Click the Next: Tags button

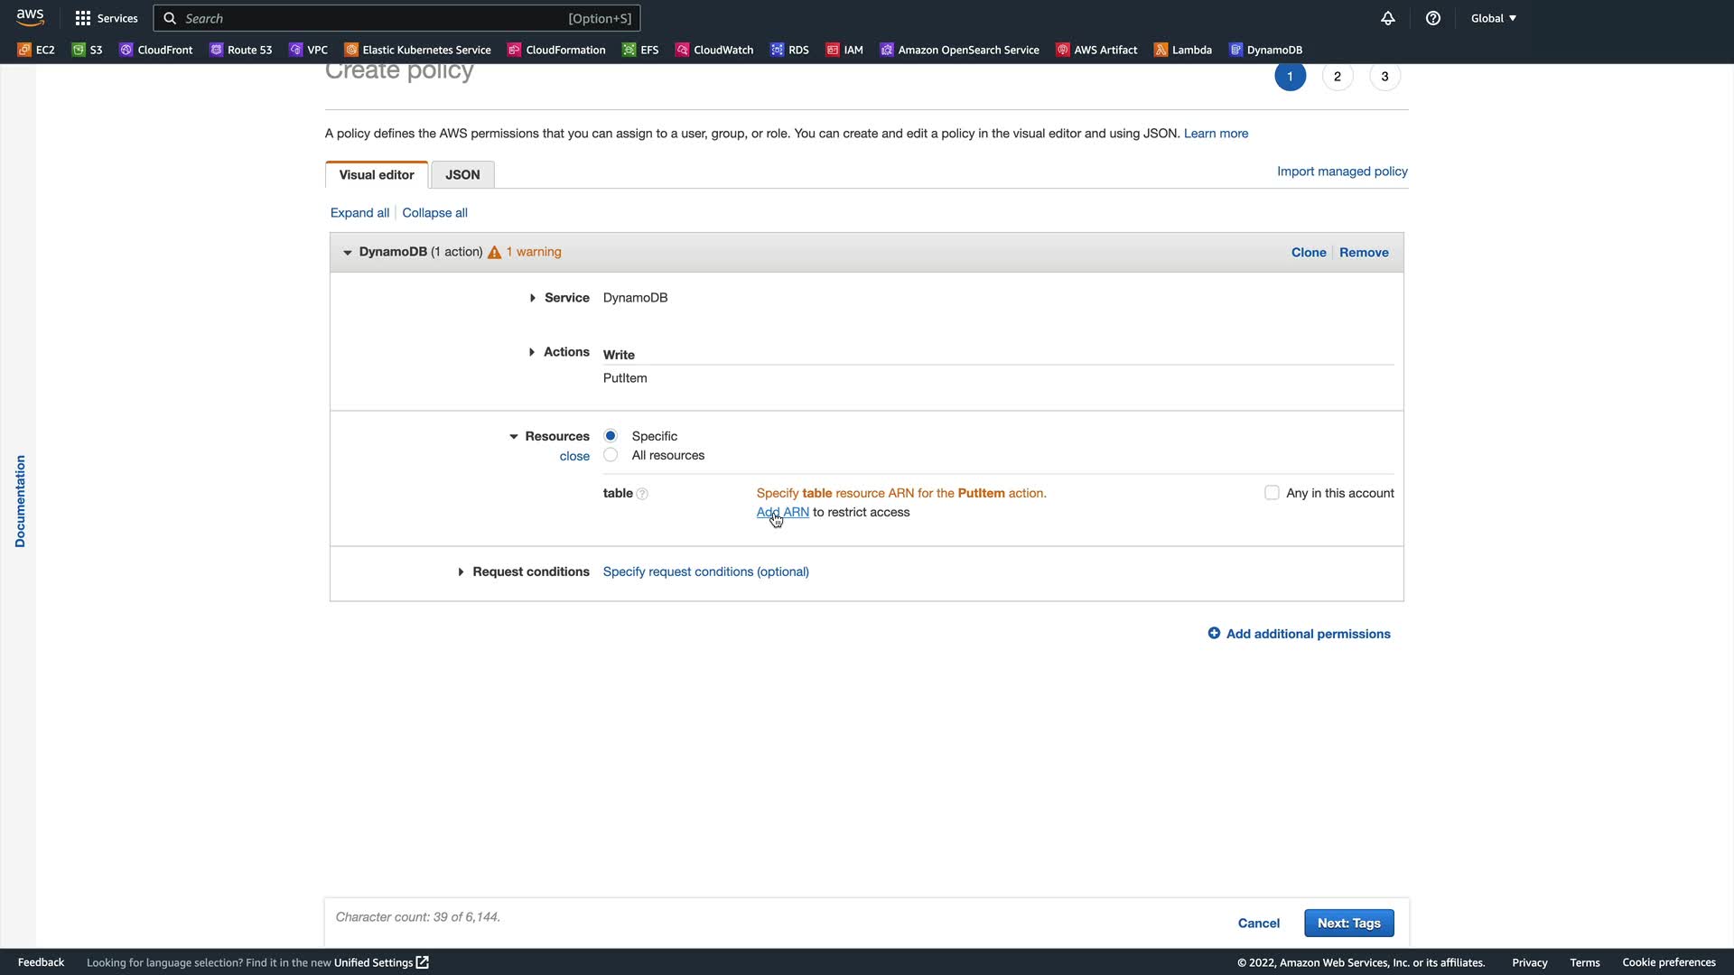(x=1348, y=923)
